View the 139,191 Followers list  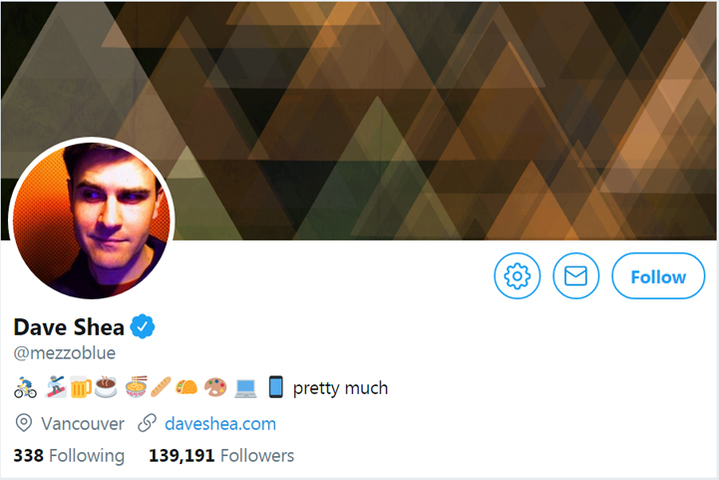click(x=221, y=456)
